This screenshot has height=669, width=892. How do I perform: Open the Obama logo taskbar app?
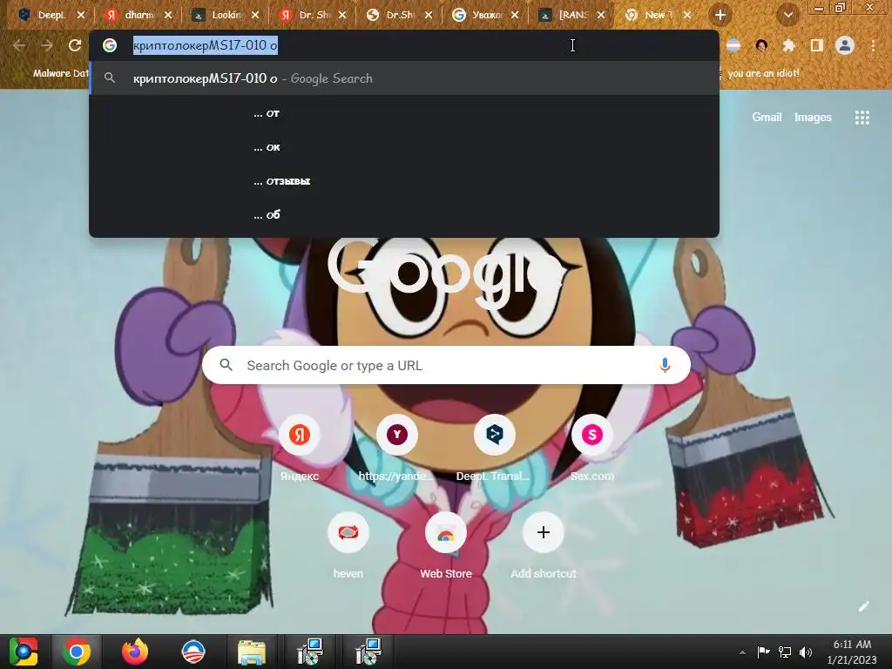(x=193, y=652)
